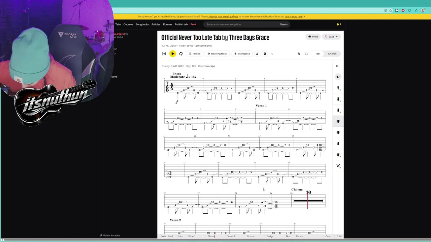Viewport: 431px width, 242px height.
Task: Open the Learn more here link
Action: [x=294, y=16]
